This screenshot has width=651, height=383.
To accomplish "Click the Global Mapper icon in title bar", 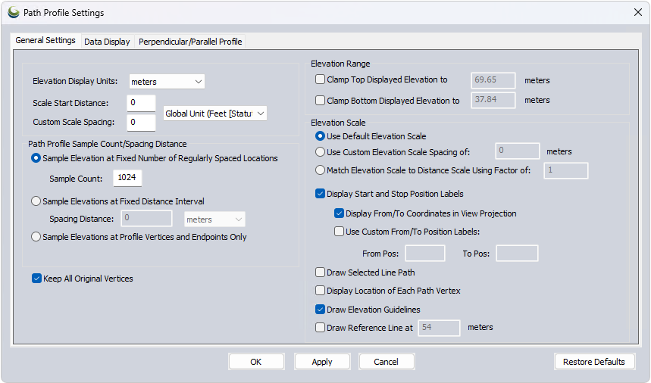I will click(13, 12).
